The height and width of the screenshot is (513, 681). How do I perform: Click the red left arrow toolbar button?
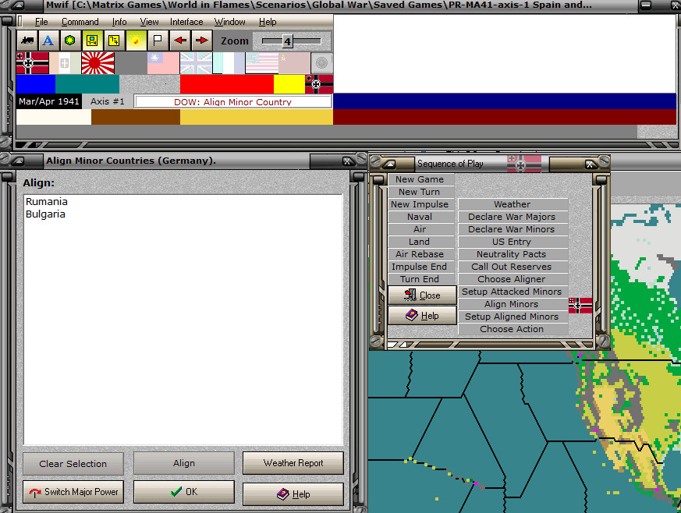pos(179,41)
